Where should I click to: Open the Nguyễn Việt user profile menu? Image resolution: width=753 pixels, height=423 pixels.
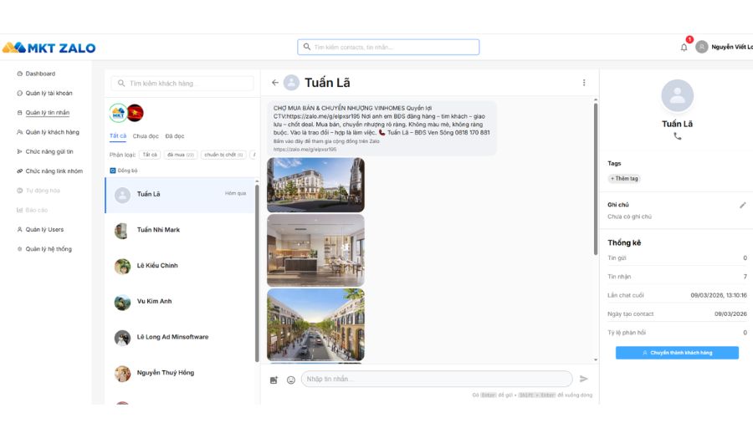pos(725,48)
